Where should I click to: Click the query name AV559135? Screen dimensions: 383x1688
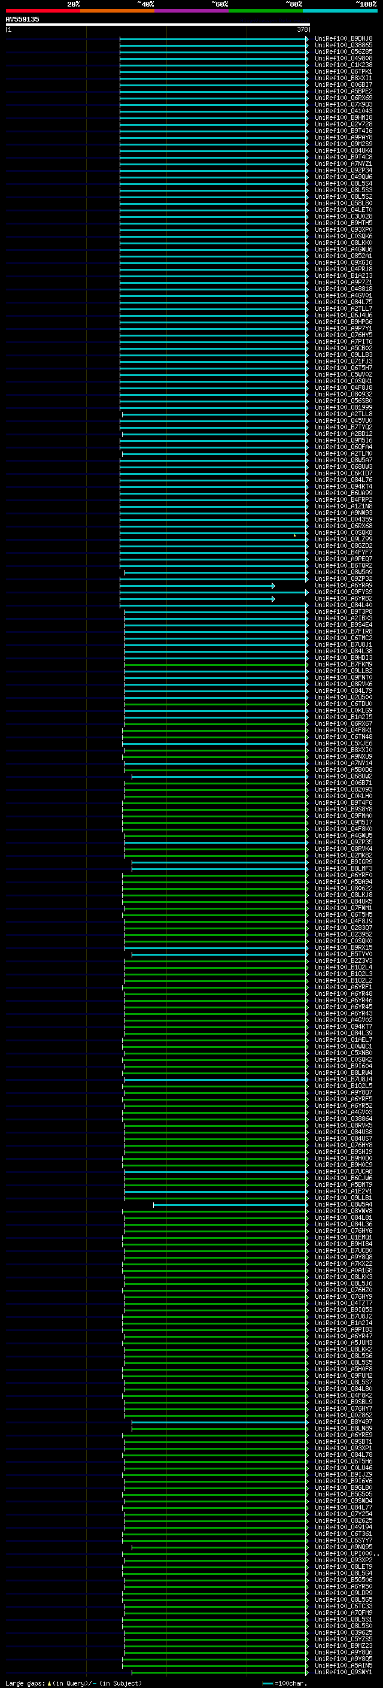click(22, 19)
